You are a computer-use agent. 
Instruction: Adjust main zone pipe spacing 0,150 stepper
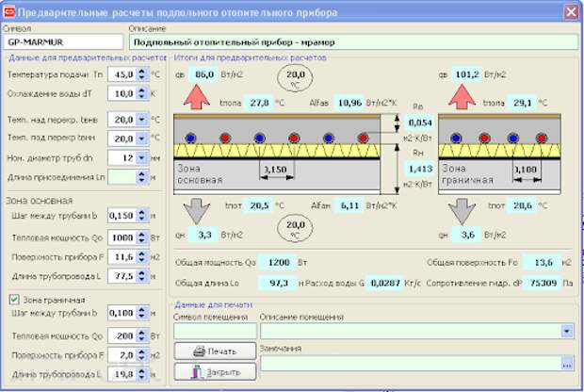141,216
